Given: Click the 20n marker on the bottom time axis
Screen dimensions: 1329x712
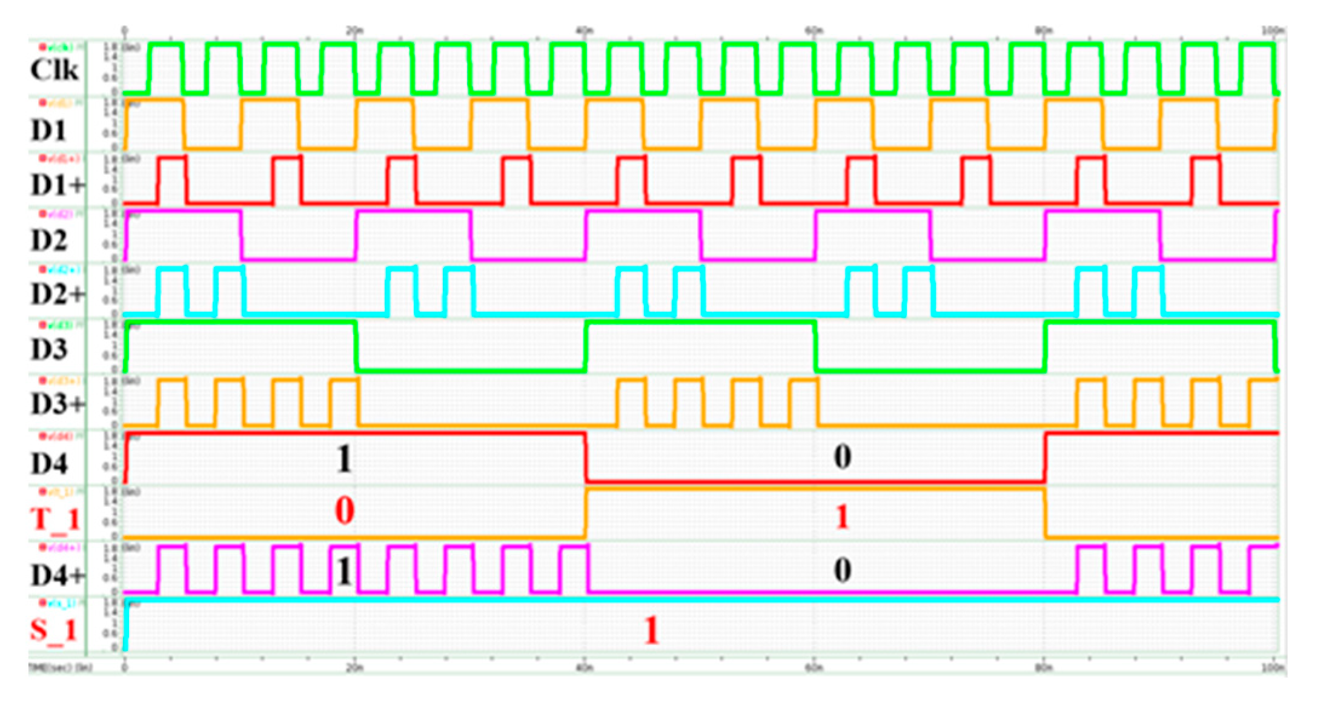Looking at the screenshot, I should coord(355,668).
